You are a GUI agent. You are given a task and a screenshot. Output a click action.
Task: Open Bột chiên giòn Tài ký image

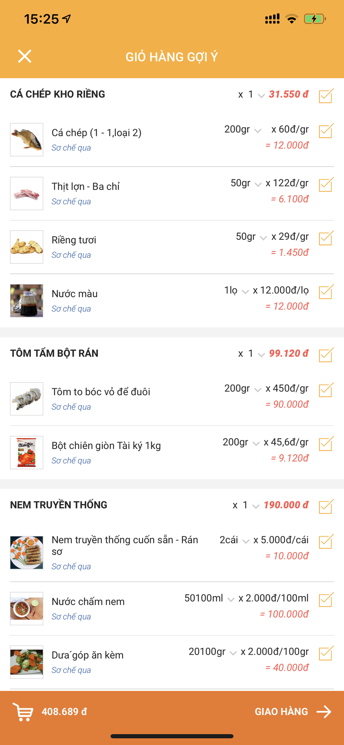point(27,452)
